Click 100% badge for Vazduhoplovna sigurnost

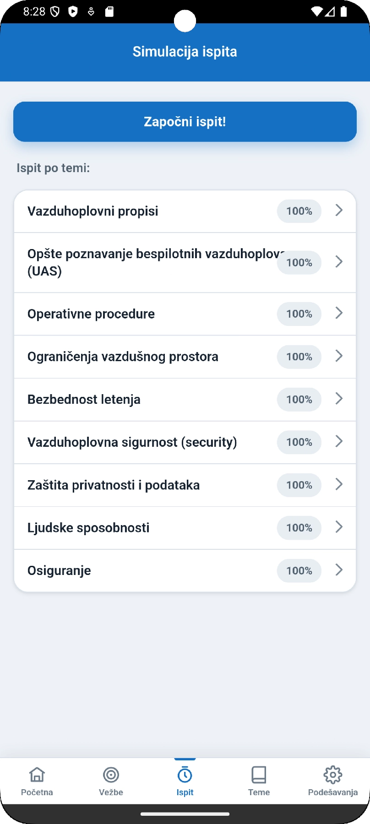(299, 442)
